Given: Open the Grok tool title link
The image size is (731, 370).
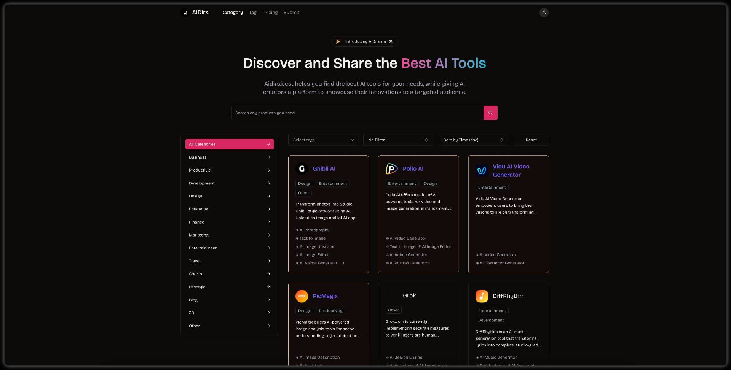Looking at the screenshot, I should [409, 295].
